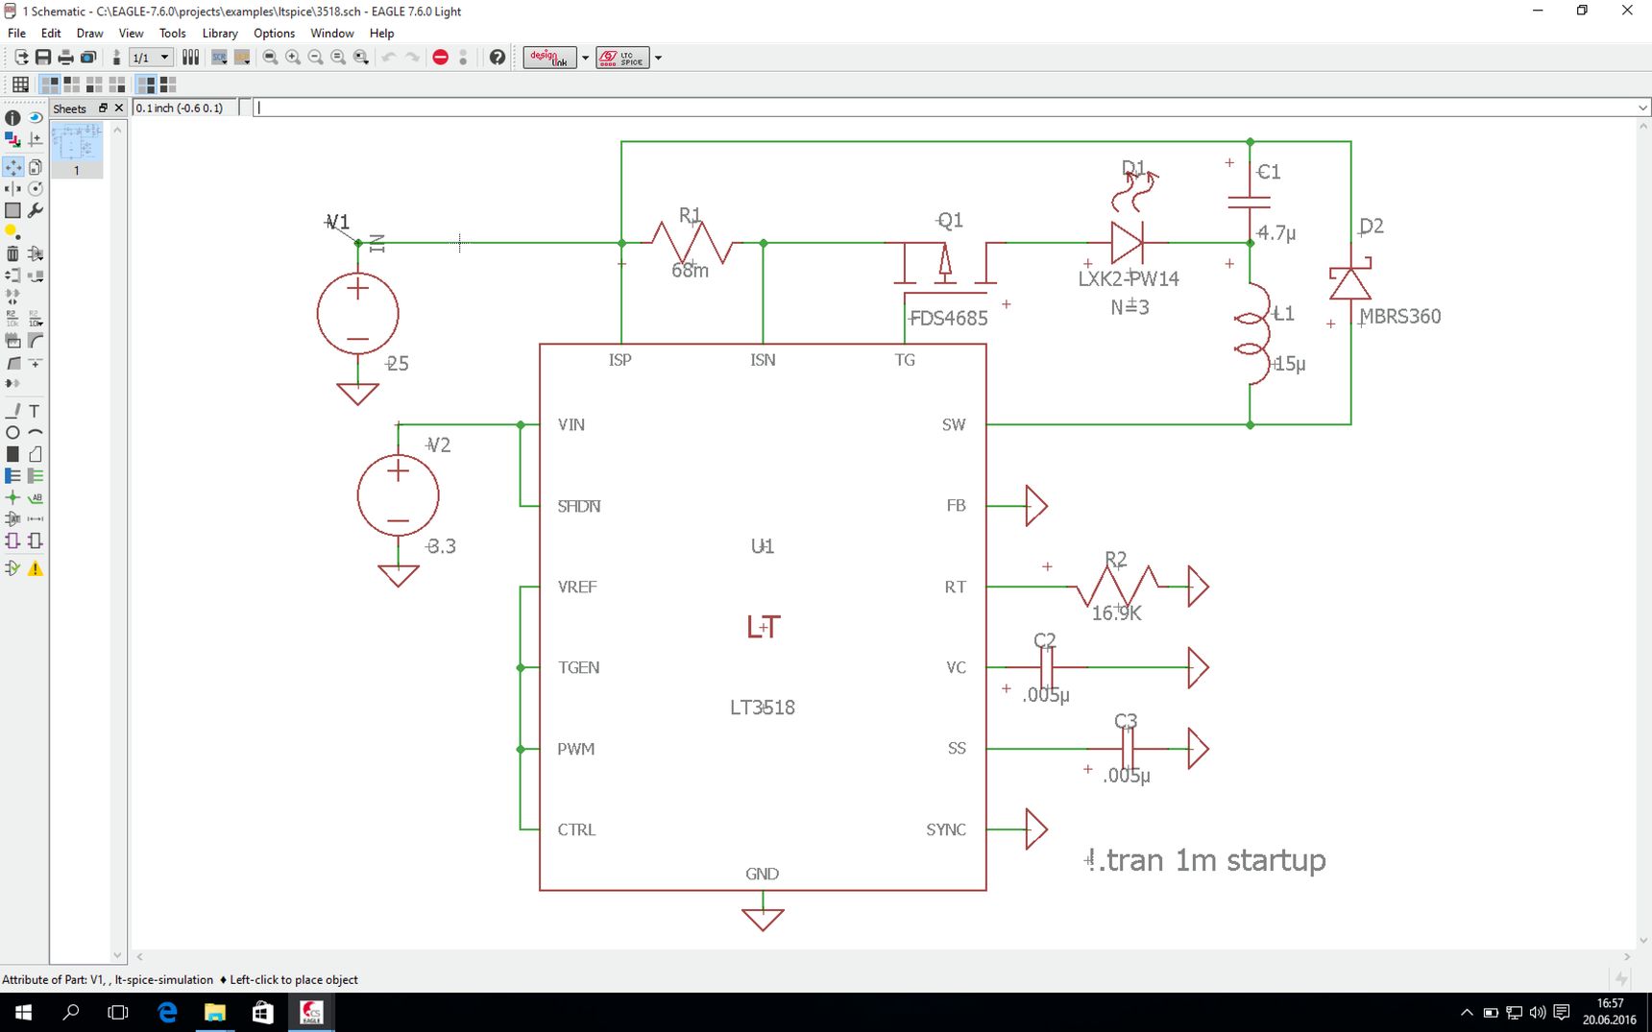Expand the design link dropdown arrow

coord(585,58)
